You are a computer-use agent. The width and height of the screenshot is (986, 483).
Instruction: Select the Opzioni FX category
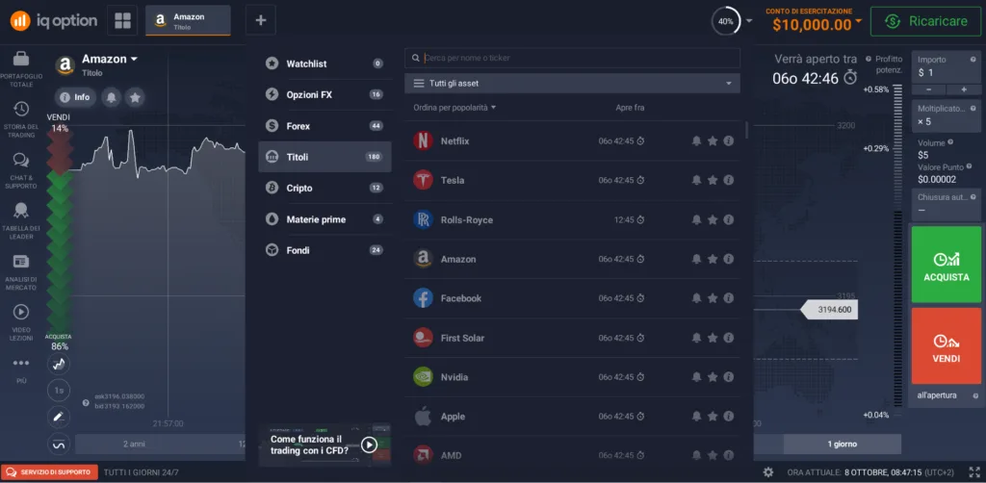point(324,95)
